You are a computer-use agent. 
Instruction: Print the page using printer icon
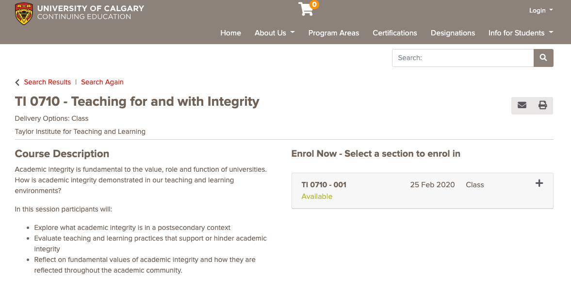tap(542, 105)
